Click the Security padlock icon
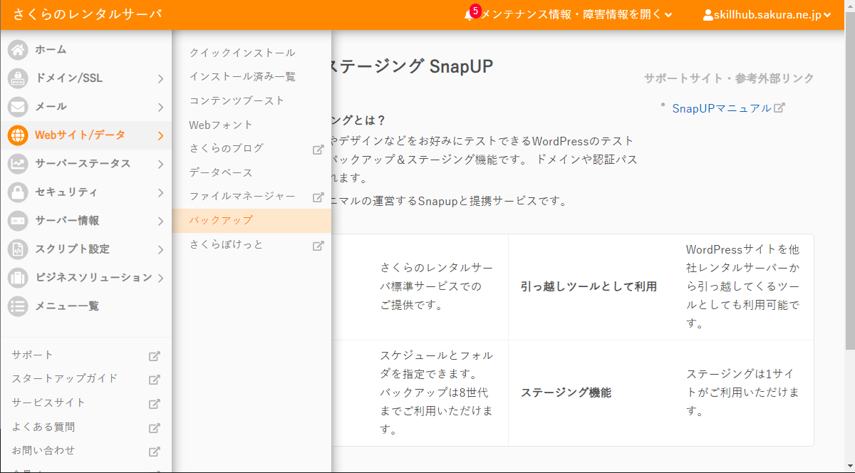The width and height of the screenshot is (855, 473). [18, 192]
